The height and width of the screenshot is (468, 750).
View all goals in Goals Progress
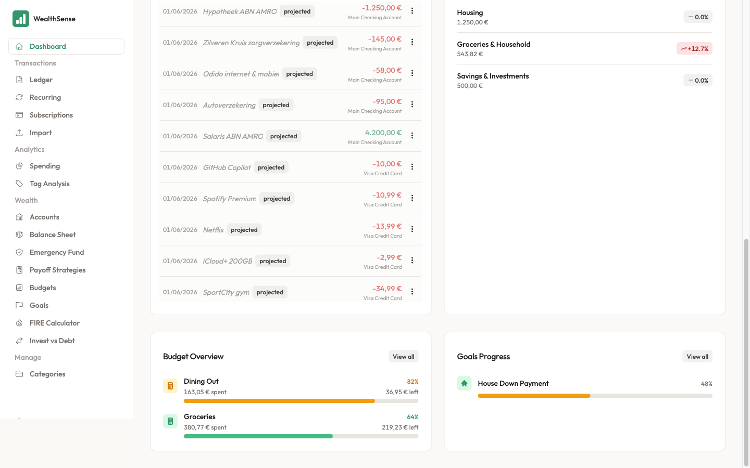pyautogui.click(x=697, y=357)
